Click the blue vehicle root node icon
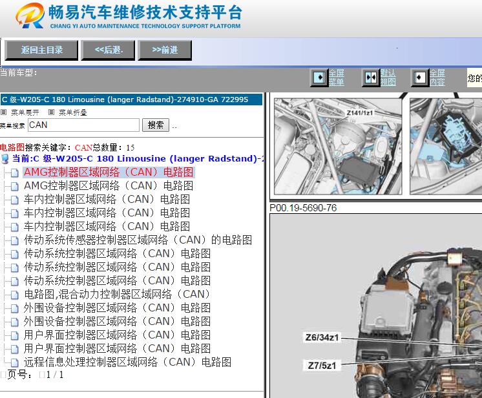Image resolution: width=482 pixels, height=398 pixels. (x=5, y=159)
